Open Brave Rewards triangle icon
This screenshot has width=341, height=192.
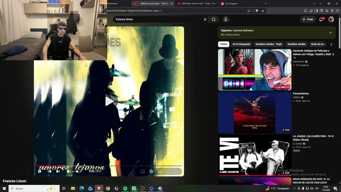pos(263,11)
